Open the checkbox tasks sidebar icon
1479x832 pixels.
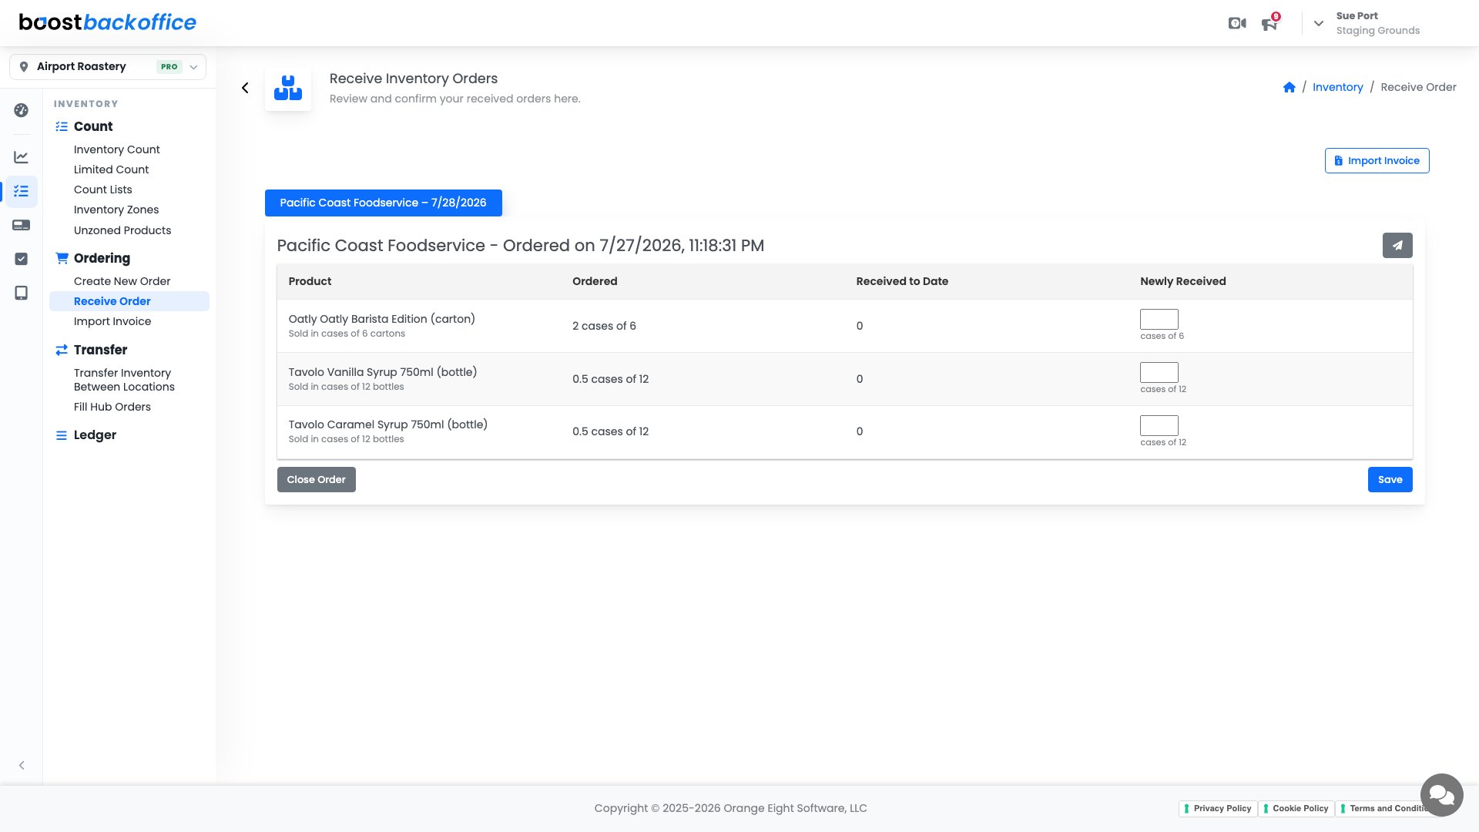[22, 259]
